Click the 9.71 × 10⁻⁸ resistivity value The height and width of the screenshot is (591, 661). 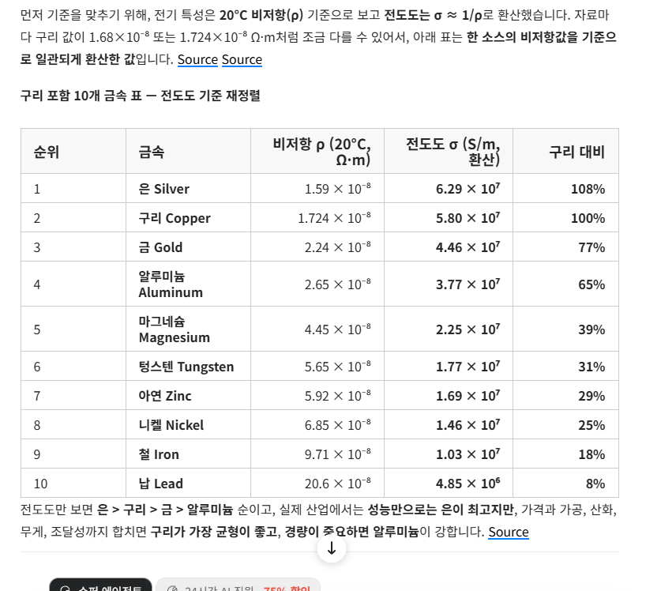pyautogui.click(x=337, y=454)
